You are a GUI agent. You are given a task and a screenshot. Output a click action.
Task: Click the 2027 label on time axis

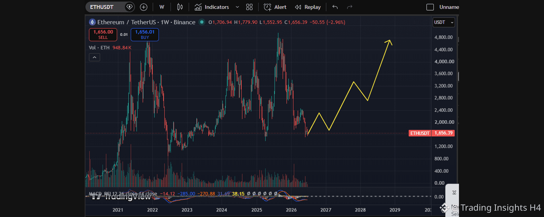pos(326,210)
